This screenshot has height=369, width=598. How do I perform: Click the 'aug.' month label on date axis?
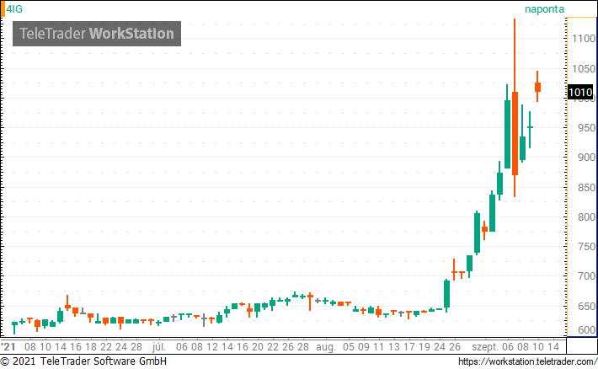point(325,347)
